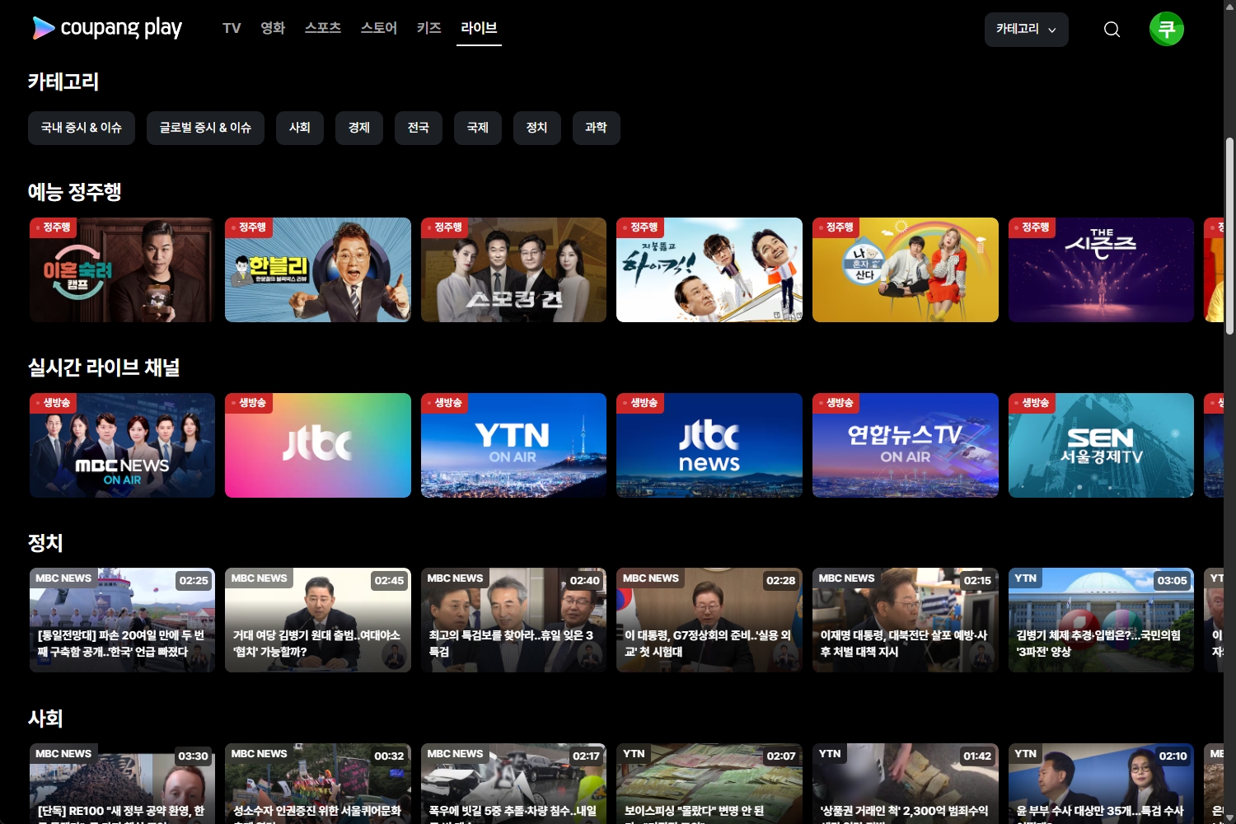This screenshot has width=1236, height=824.
Task: Go to the 스토어 menu
Action: 379,28
